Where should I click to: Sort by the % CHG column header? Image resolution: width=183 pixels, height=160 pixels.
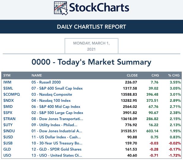point(174,75)
